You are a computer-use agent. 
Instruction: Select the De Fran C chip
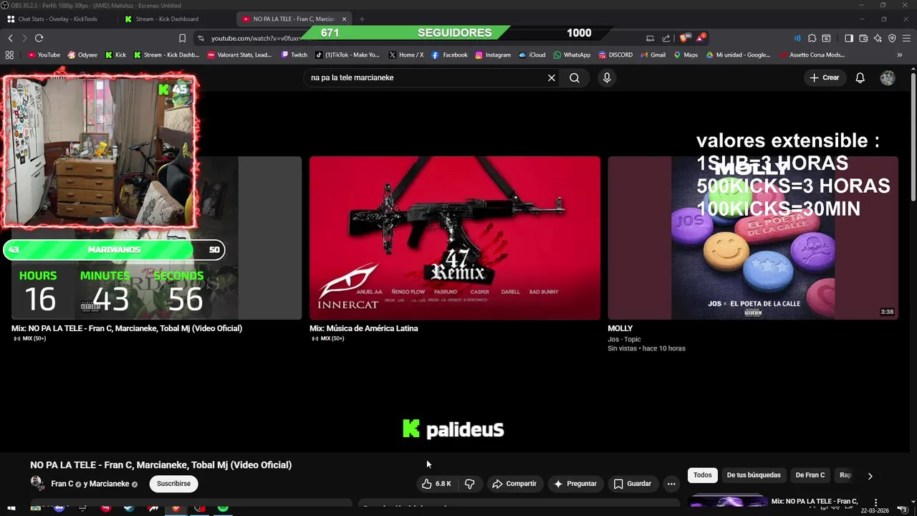(810, 475)
